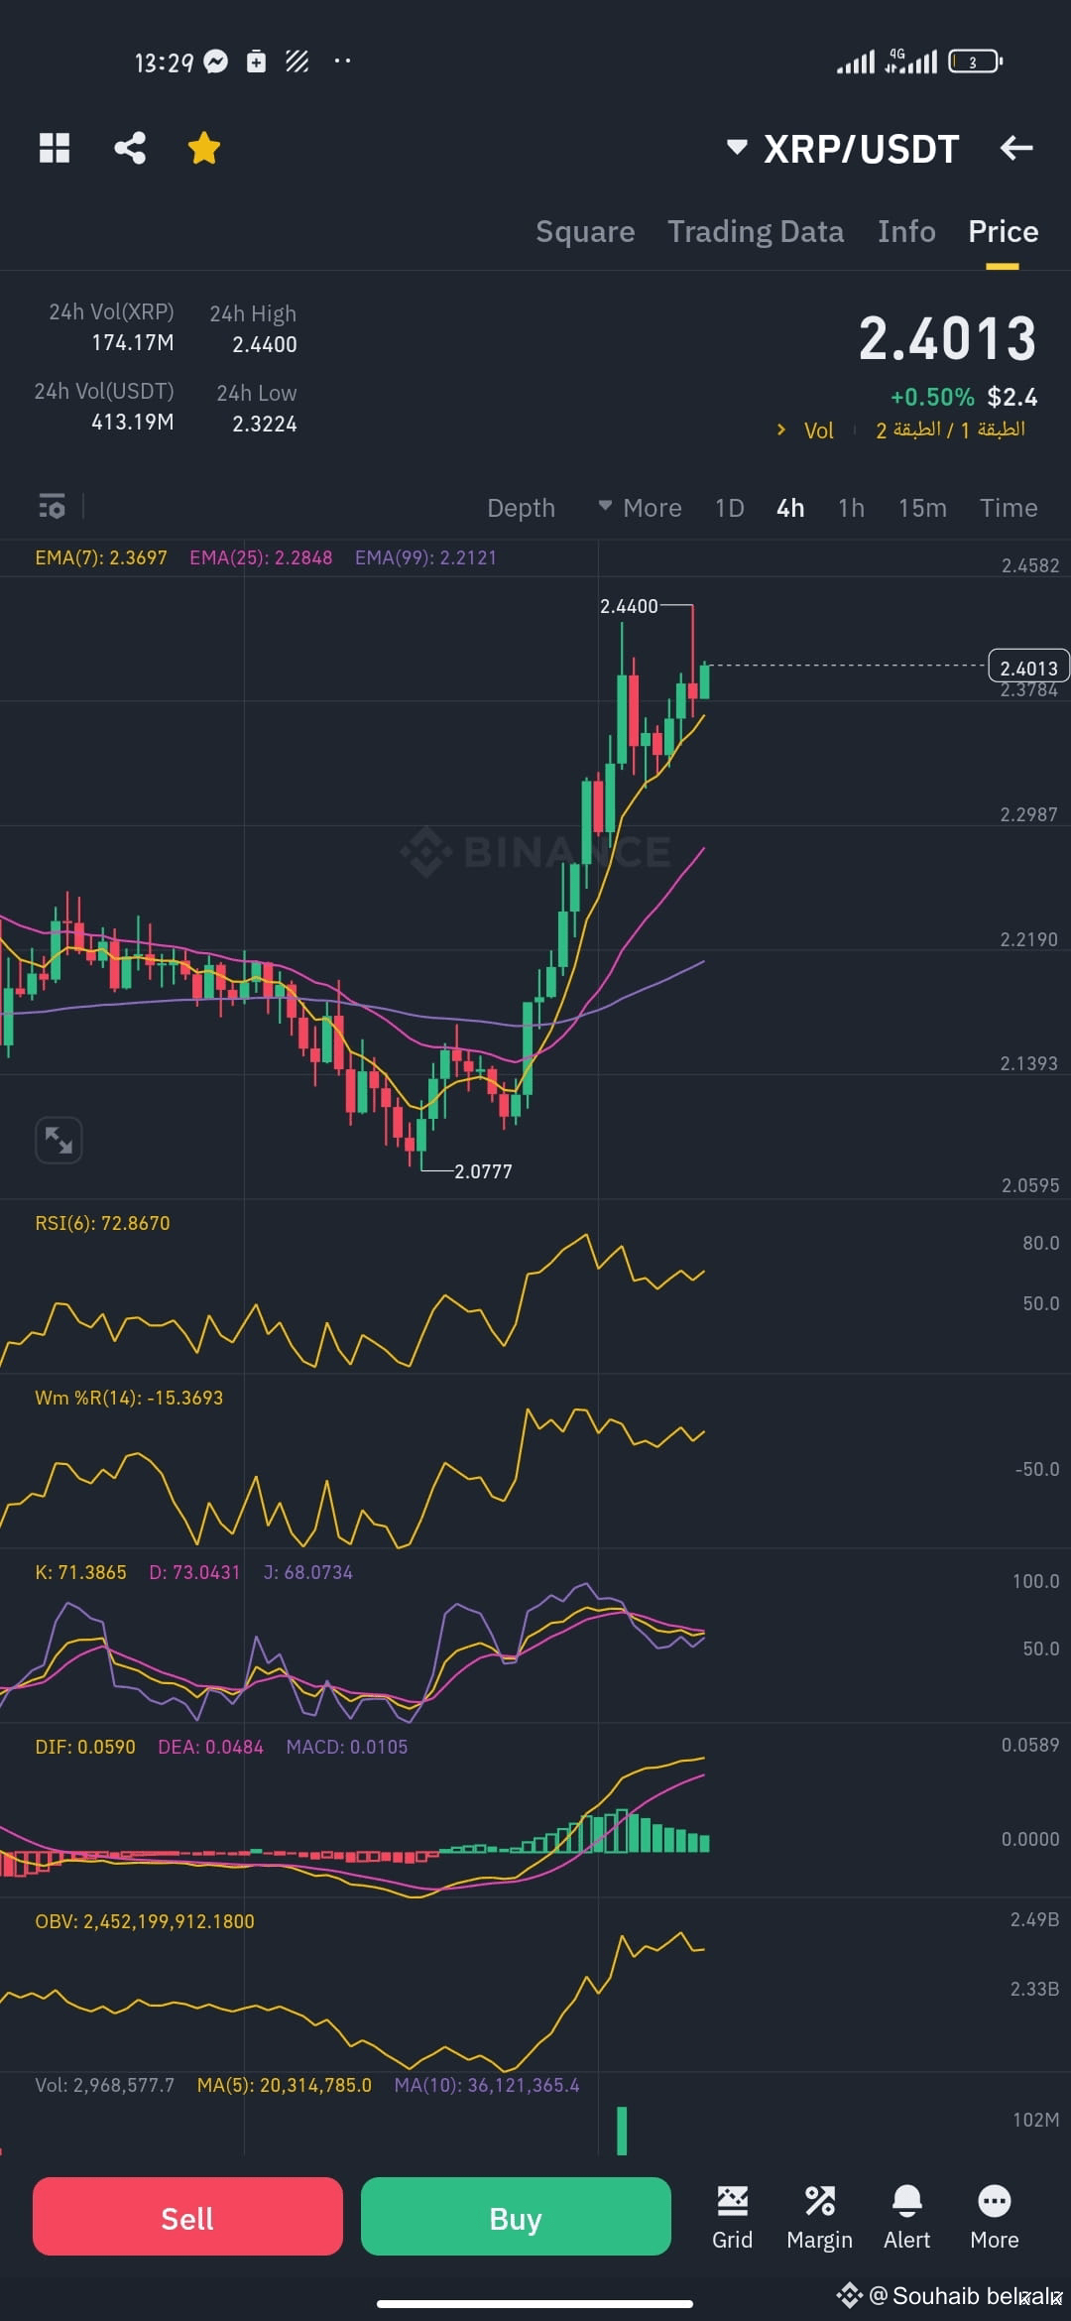1071x2321 pixels.
Task: Tap the share icon
Action: point(130,148)
